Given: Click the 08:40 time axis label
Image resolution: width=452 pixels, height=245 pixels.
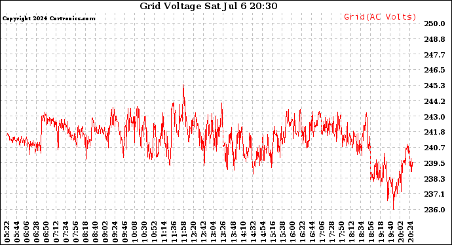Looking at the screenshot, I should (96, 232).
